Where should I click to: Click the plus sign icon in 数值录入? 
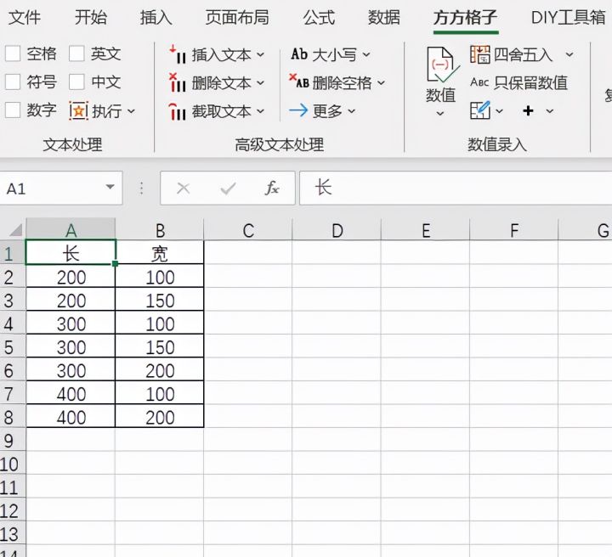[528, 111]
